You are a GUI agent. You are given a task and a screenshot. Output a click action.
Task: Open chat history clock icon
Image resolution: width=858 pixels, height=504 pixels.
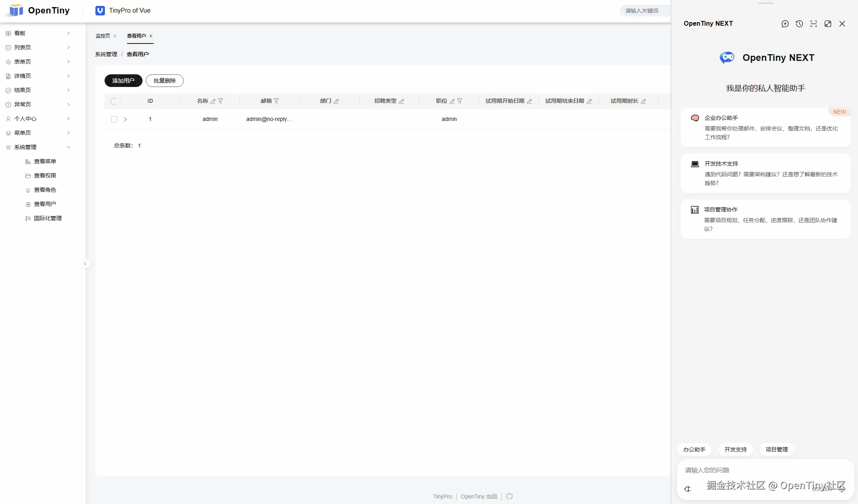(799, 24)
